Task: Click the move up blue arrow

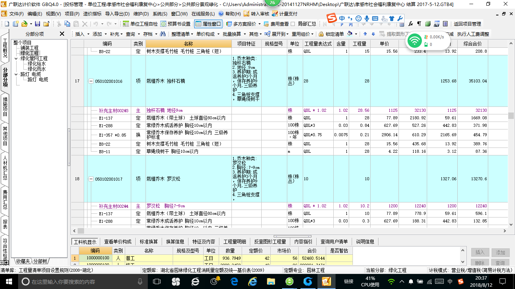Action: click(x=365, y=34)
